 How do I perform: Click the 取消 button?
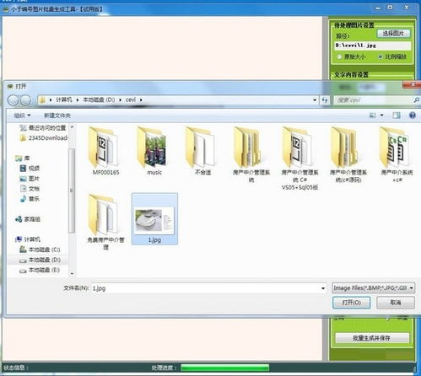396,303
